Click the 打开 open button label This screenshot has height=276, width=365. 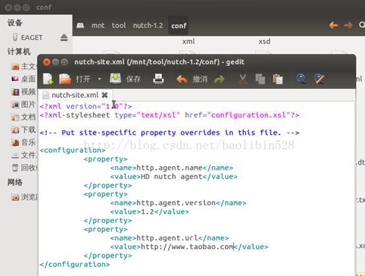click(x=82, y=79)
